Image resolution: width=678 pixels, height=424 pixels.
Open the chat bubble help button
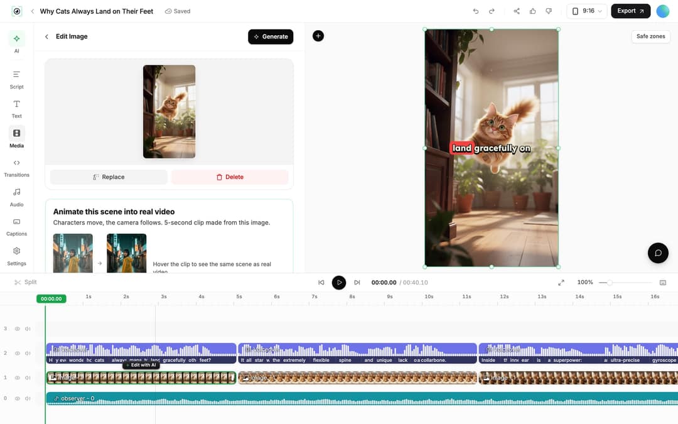(658, 253)
